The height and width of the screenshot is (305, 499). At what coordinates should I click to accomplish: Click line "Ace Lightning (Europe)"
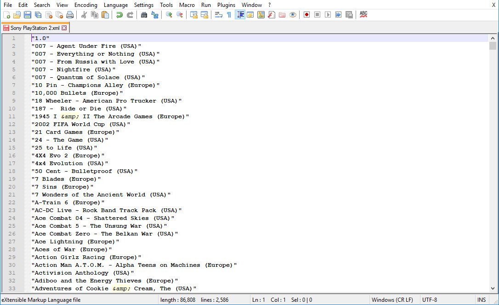coord(75,242)
